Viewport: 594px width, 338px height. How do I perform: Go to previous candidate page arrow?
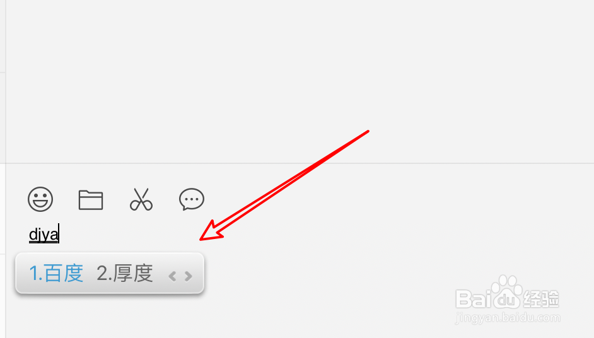[x=172, y=276]
